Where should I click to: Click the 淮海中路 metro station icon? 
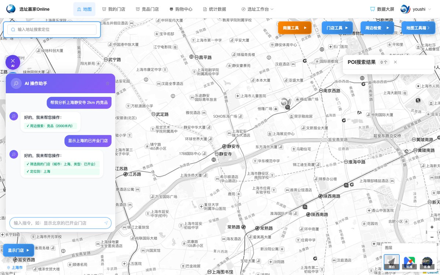[345, 162]
